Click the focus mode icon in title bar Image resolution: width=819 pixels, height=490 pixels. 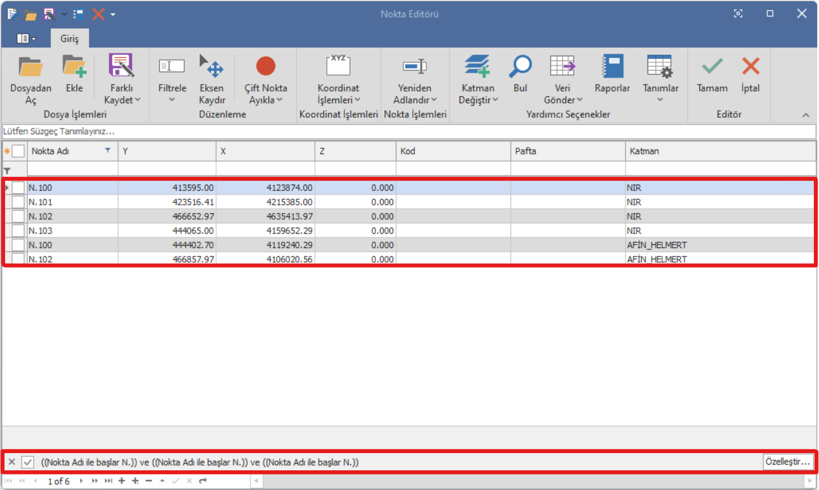[x=738, y=13]
